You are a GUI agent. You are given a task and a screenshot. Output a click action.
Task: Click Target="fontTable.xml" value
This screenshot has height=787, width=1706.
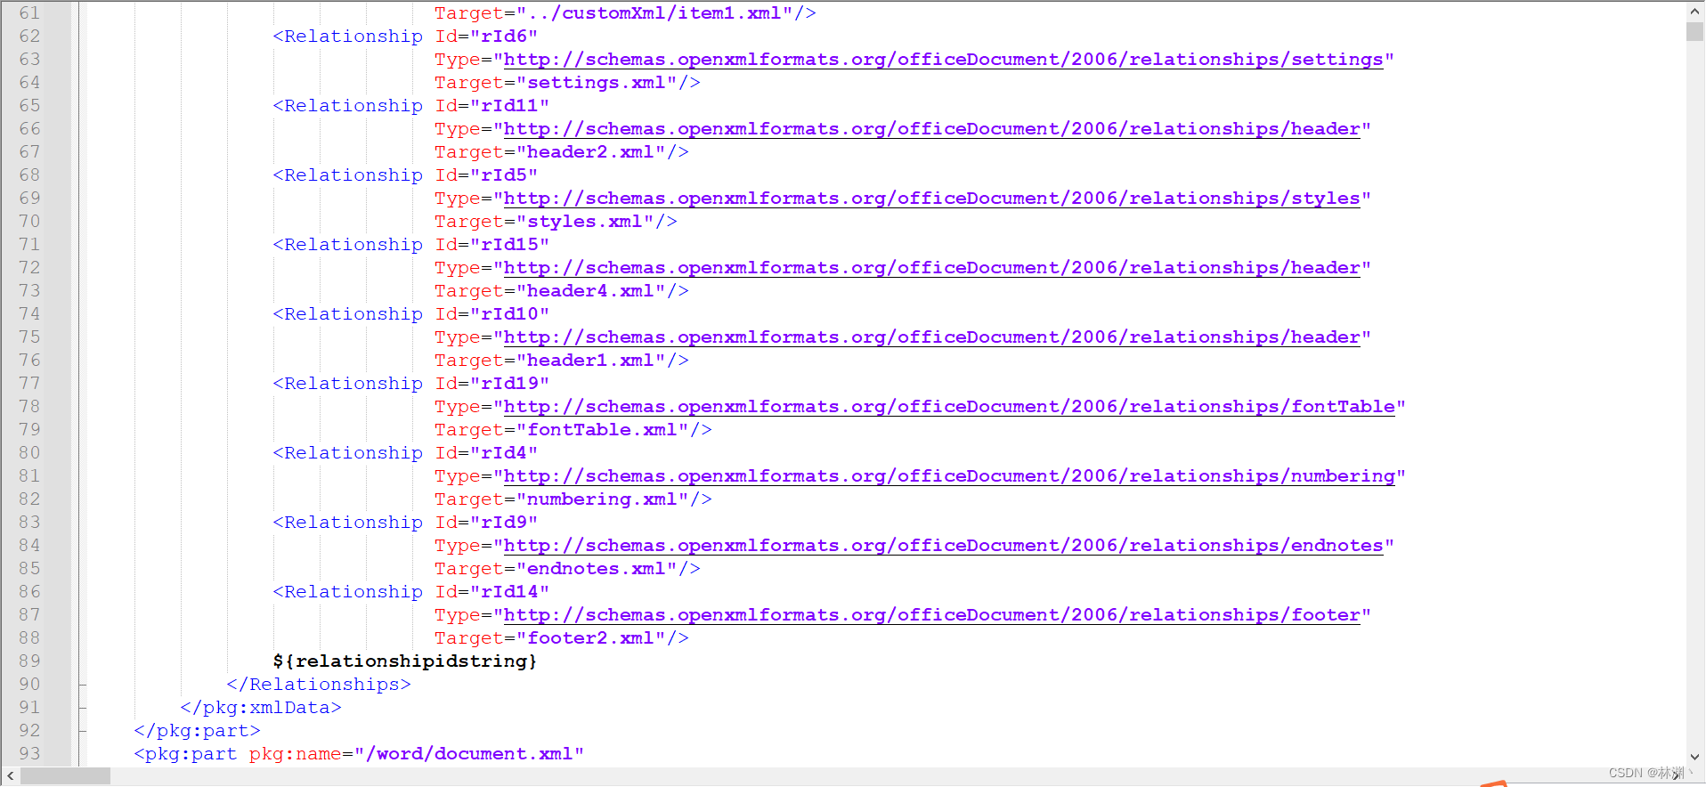(602, 430)
